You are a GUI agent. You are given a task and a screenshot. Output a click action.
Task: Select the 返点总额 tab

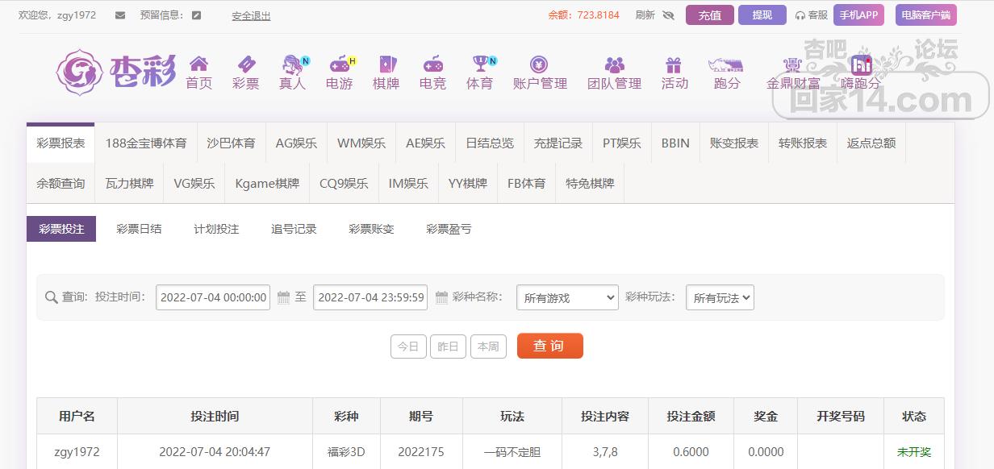point(871,143)
